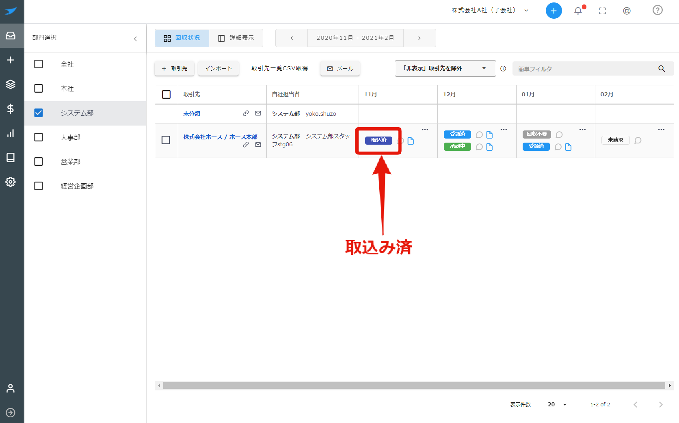Click the 未請求 status badge

[615, 140]
